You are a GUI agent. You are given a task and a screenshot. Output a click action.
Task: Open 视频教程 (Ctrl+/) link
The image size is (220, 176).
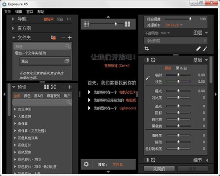click(117, 66)
